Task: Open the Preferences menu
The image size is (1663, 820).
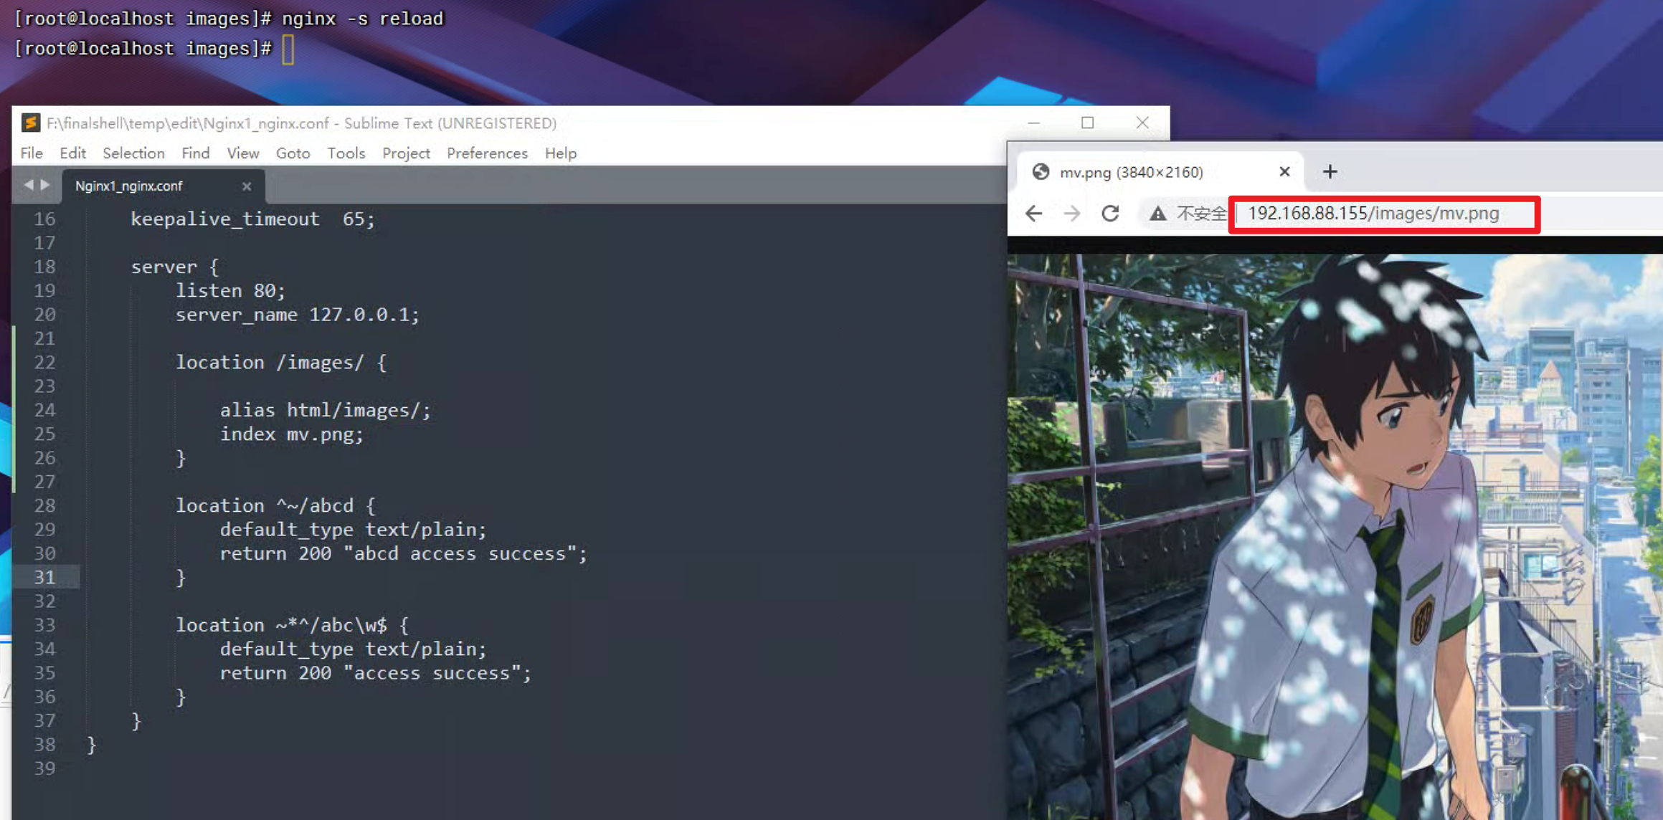Action: [x=487, y=153]
